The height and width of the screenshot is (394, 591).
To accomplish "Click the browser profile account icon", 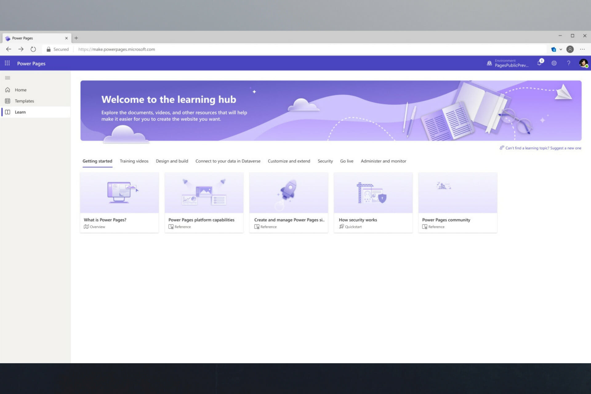I will (x=570, y=49).
